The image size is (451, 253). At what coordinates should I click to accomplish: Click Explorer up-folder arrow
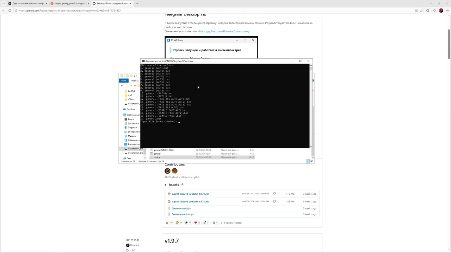(x=135, y=86)
